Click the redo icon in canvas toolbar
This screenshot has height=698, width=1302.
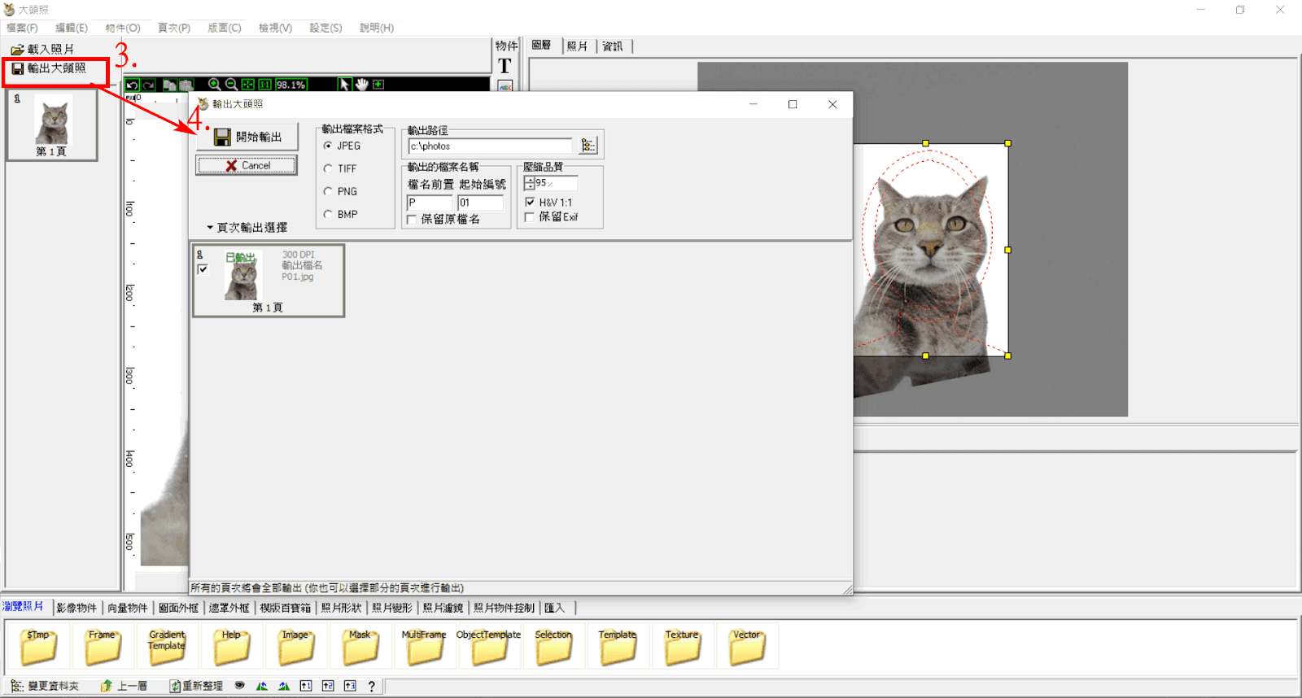148,85
